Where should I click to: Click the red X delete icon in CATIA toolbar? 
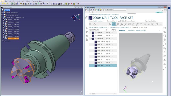pos(72,4)
